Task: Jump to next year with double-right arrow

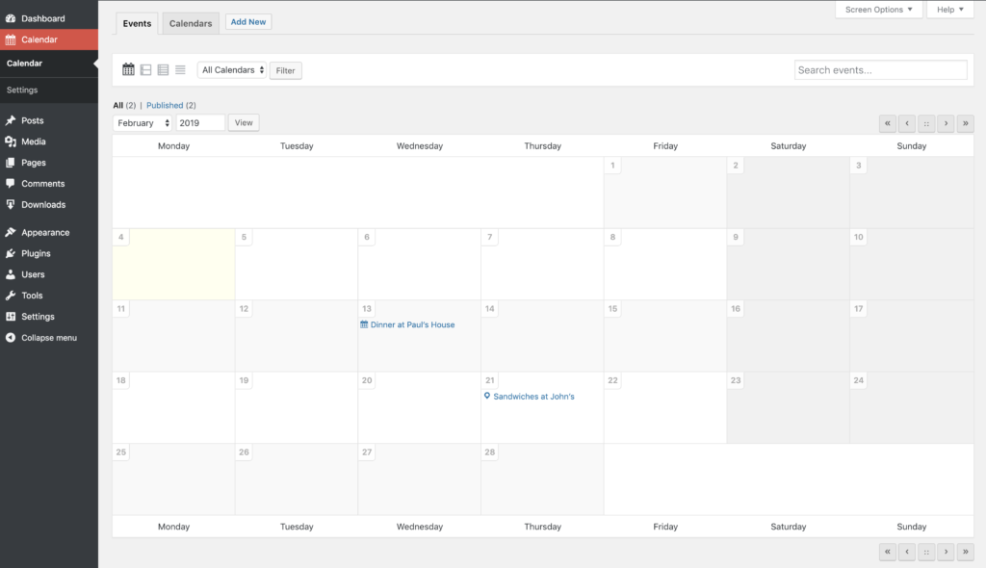Action: pos(965,123)
